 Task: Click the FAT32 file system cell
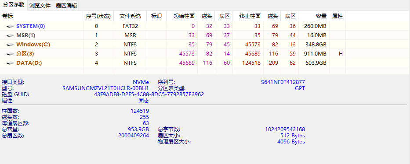(130, 26)
